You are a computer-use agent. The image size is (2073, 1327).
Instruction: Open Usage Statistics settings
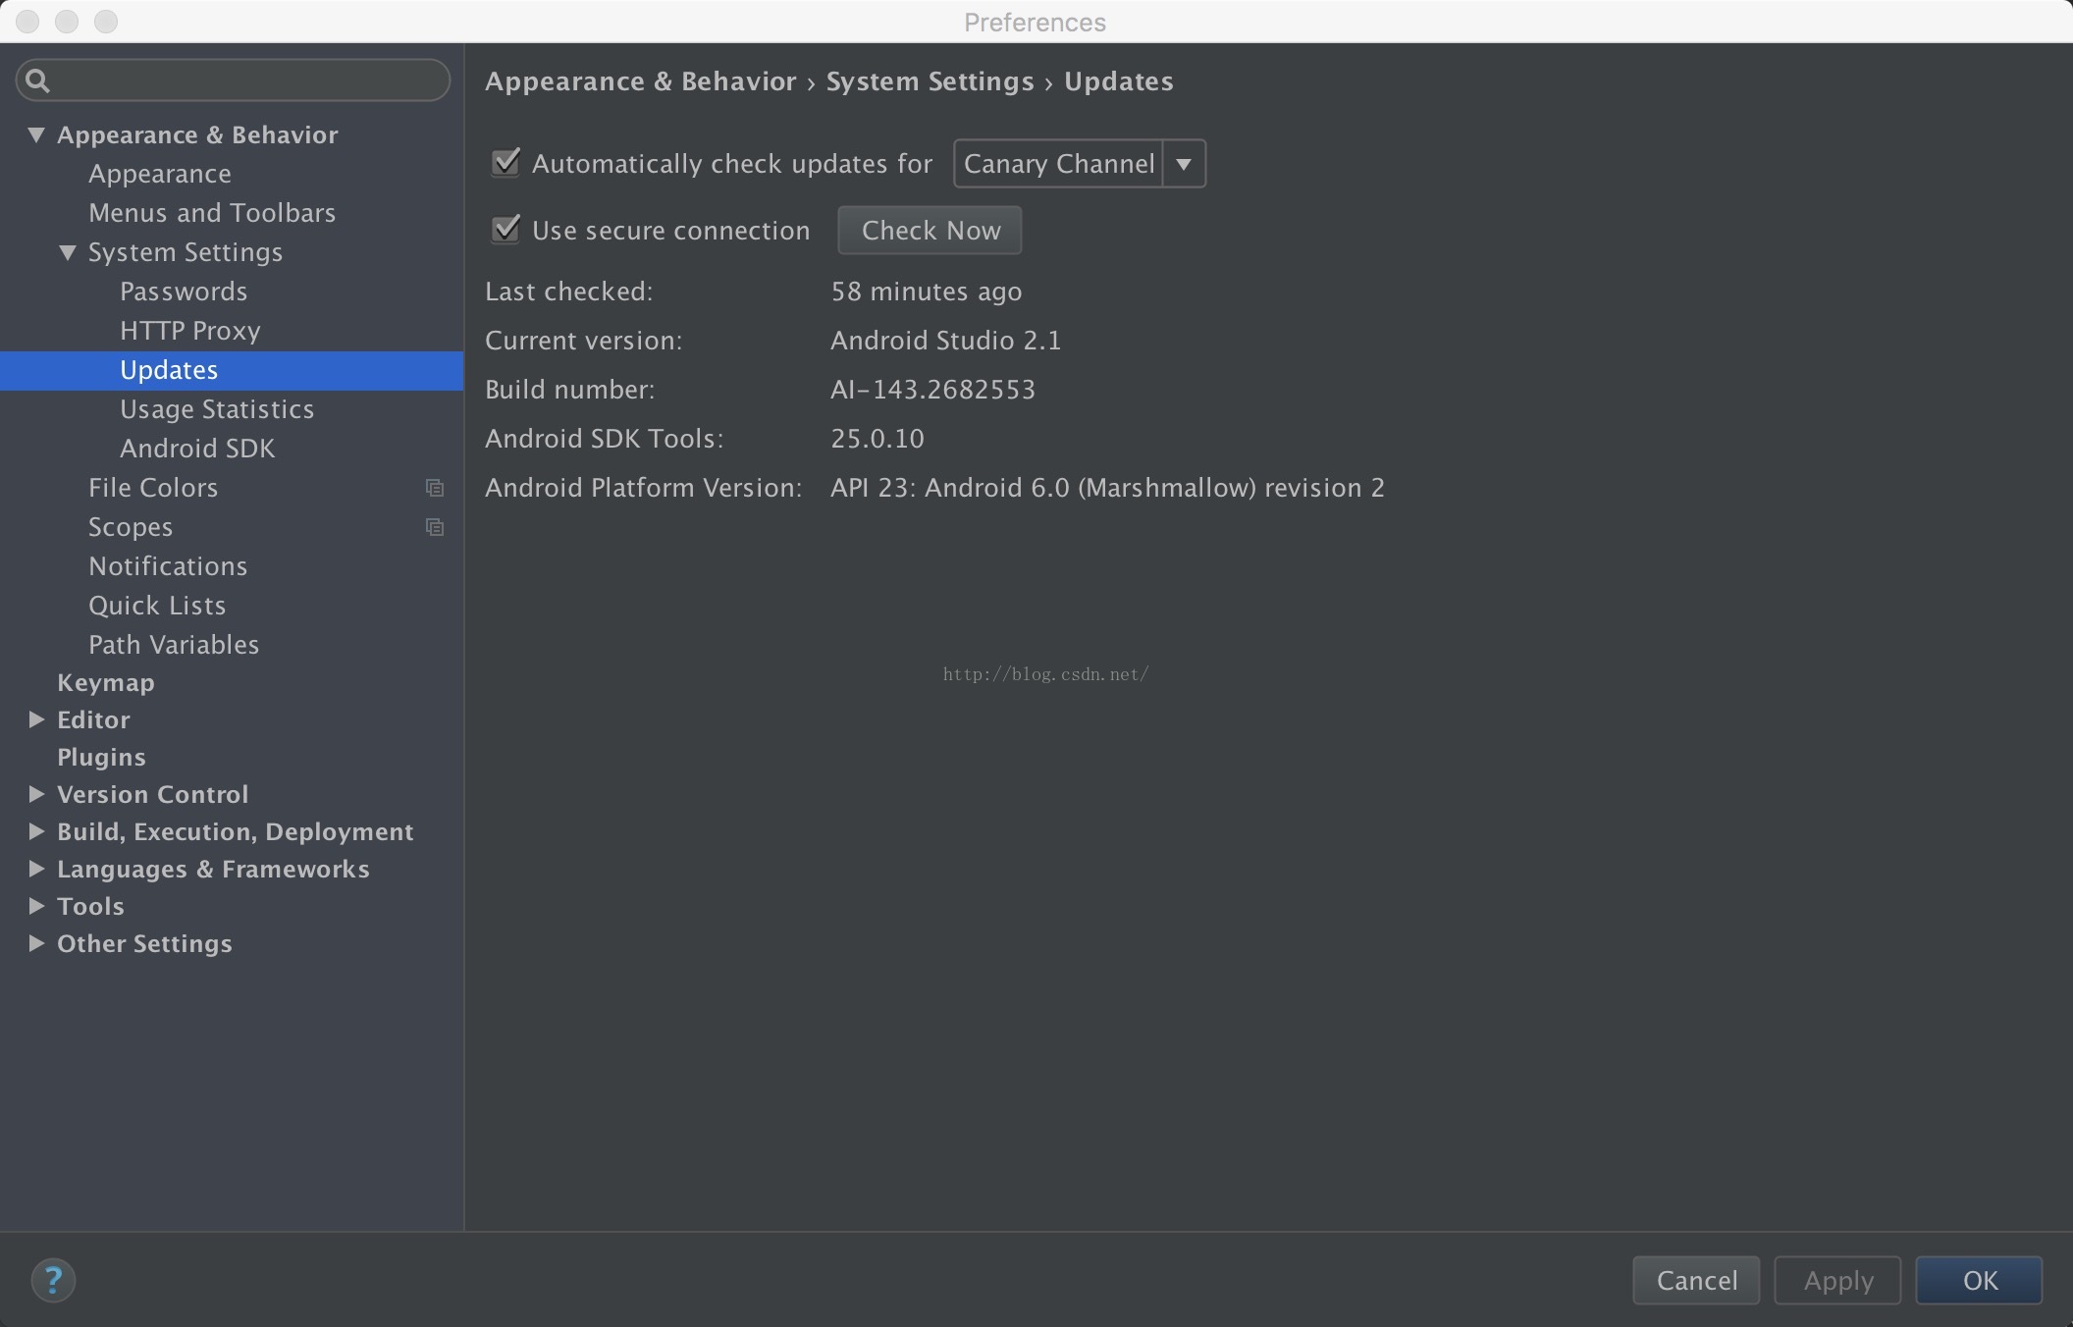217,409
